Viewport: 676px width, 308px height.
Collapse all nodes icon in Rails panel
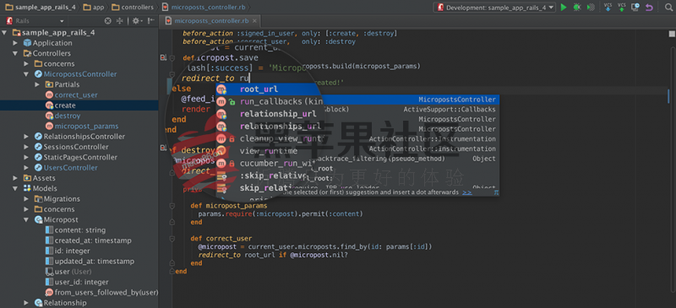tap(120, 21)
